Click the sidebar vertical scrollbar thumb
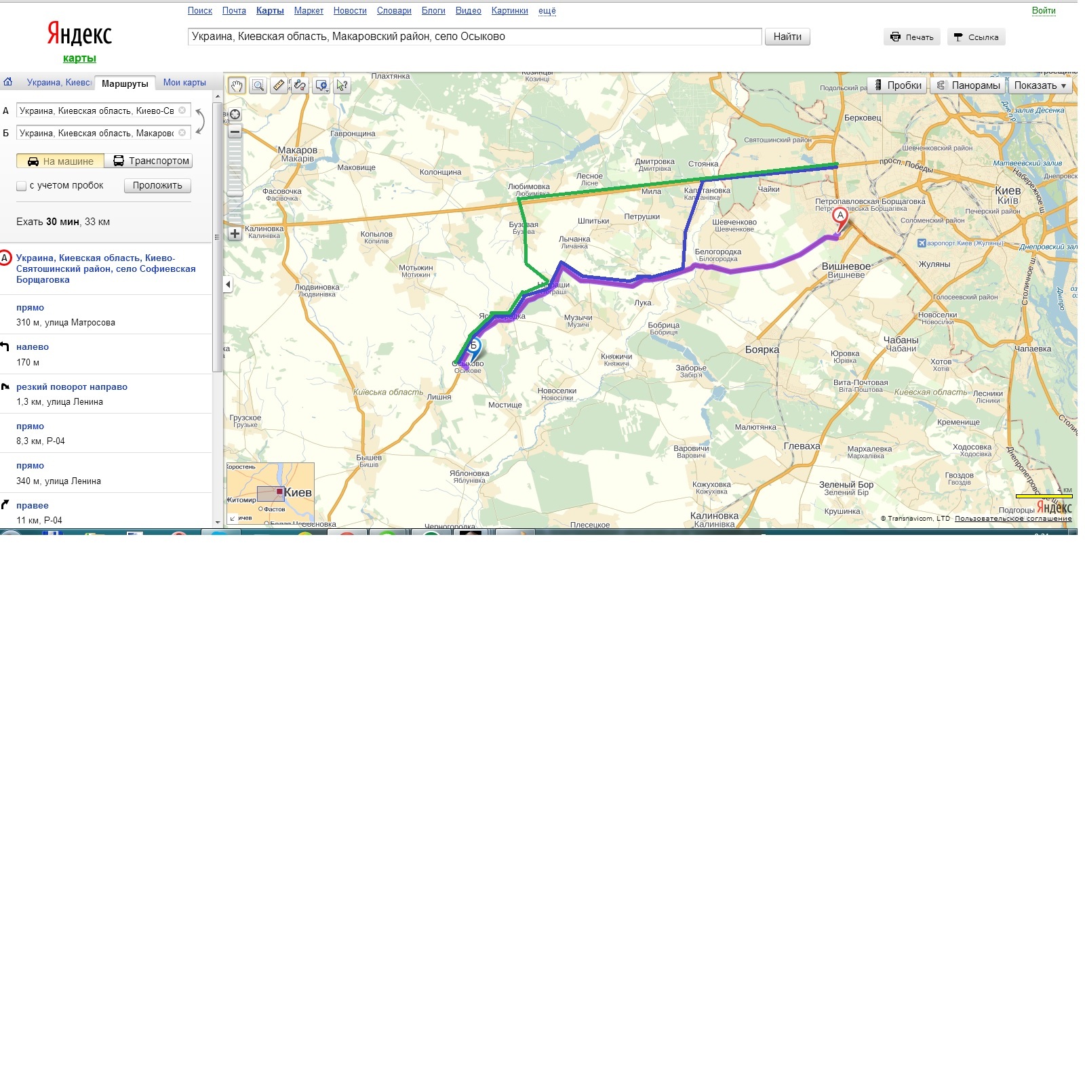Viewport: 1085px width, 1076px height. click(x=217, y=238)
